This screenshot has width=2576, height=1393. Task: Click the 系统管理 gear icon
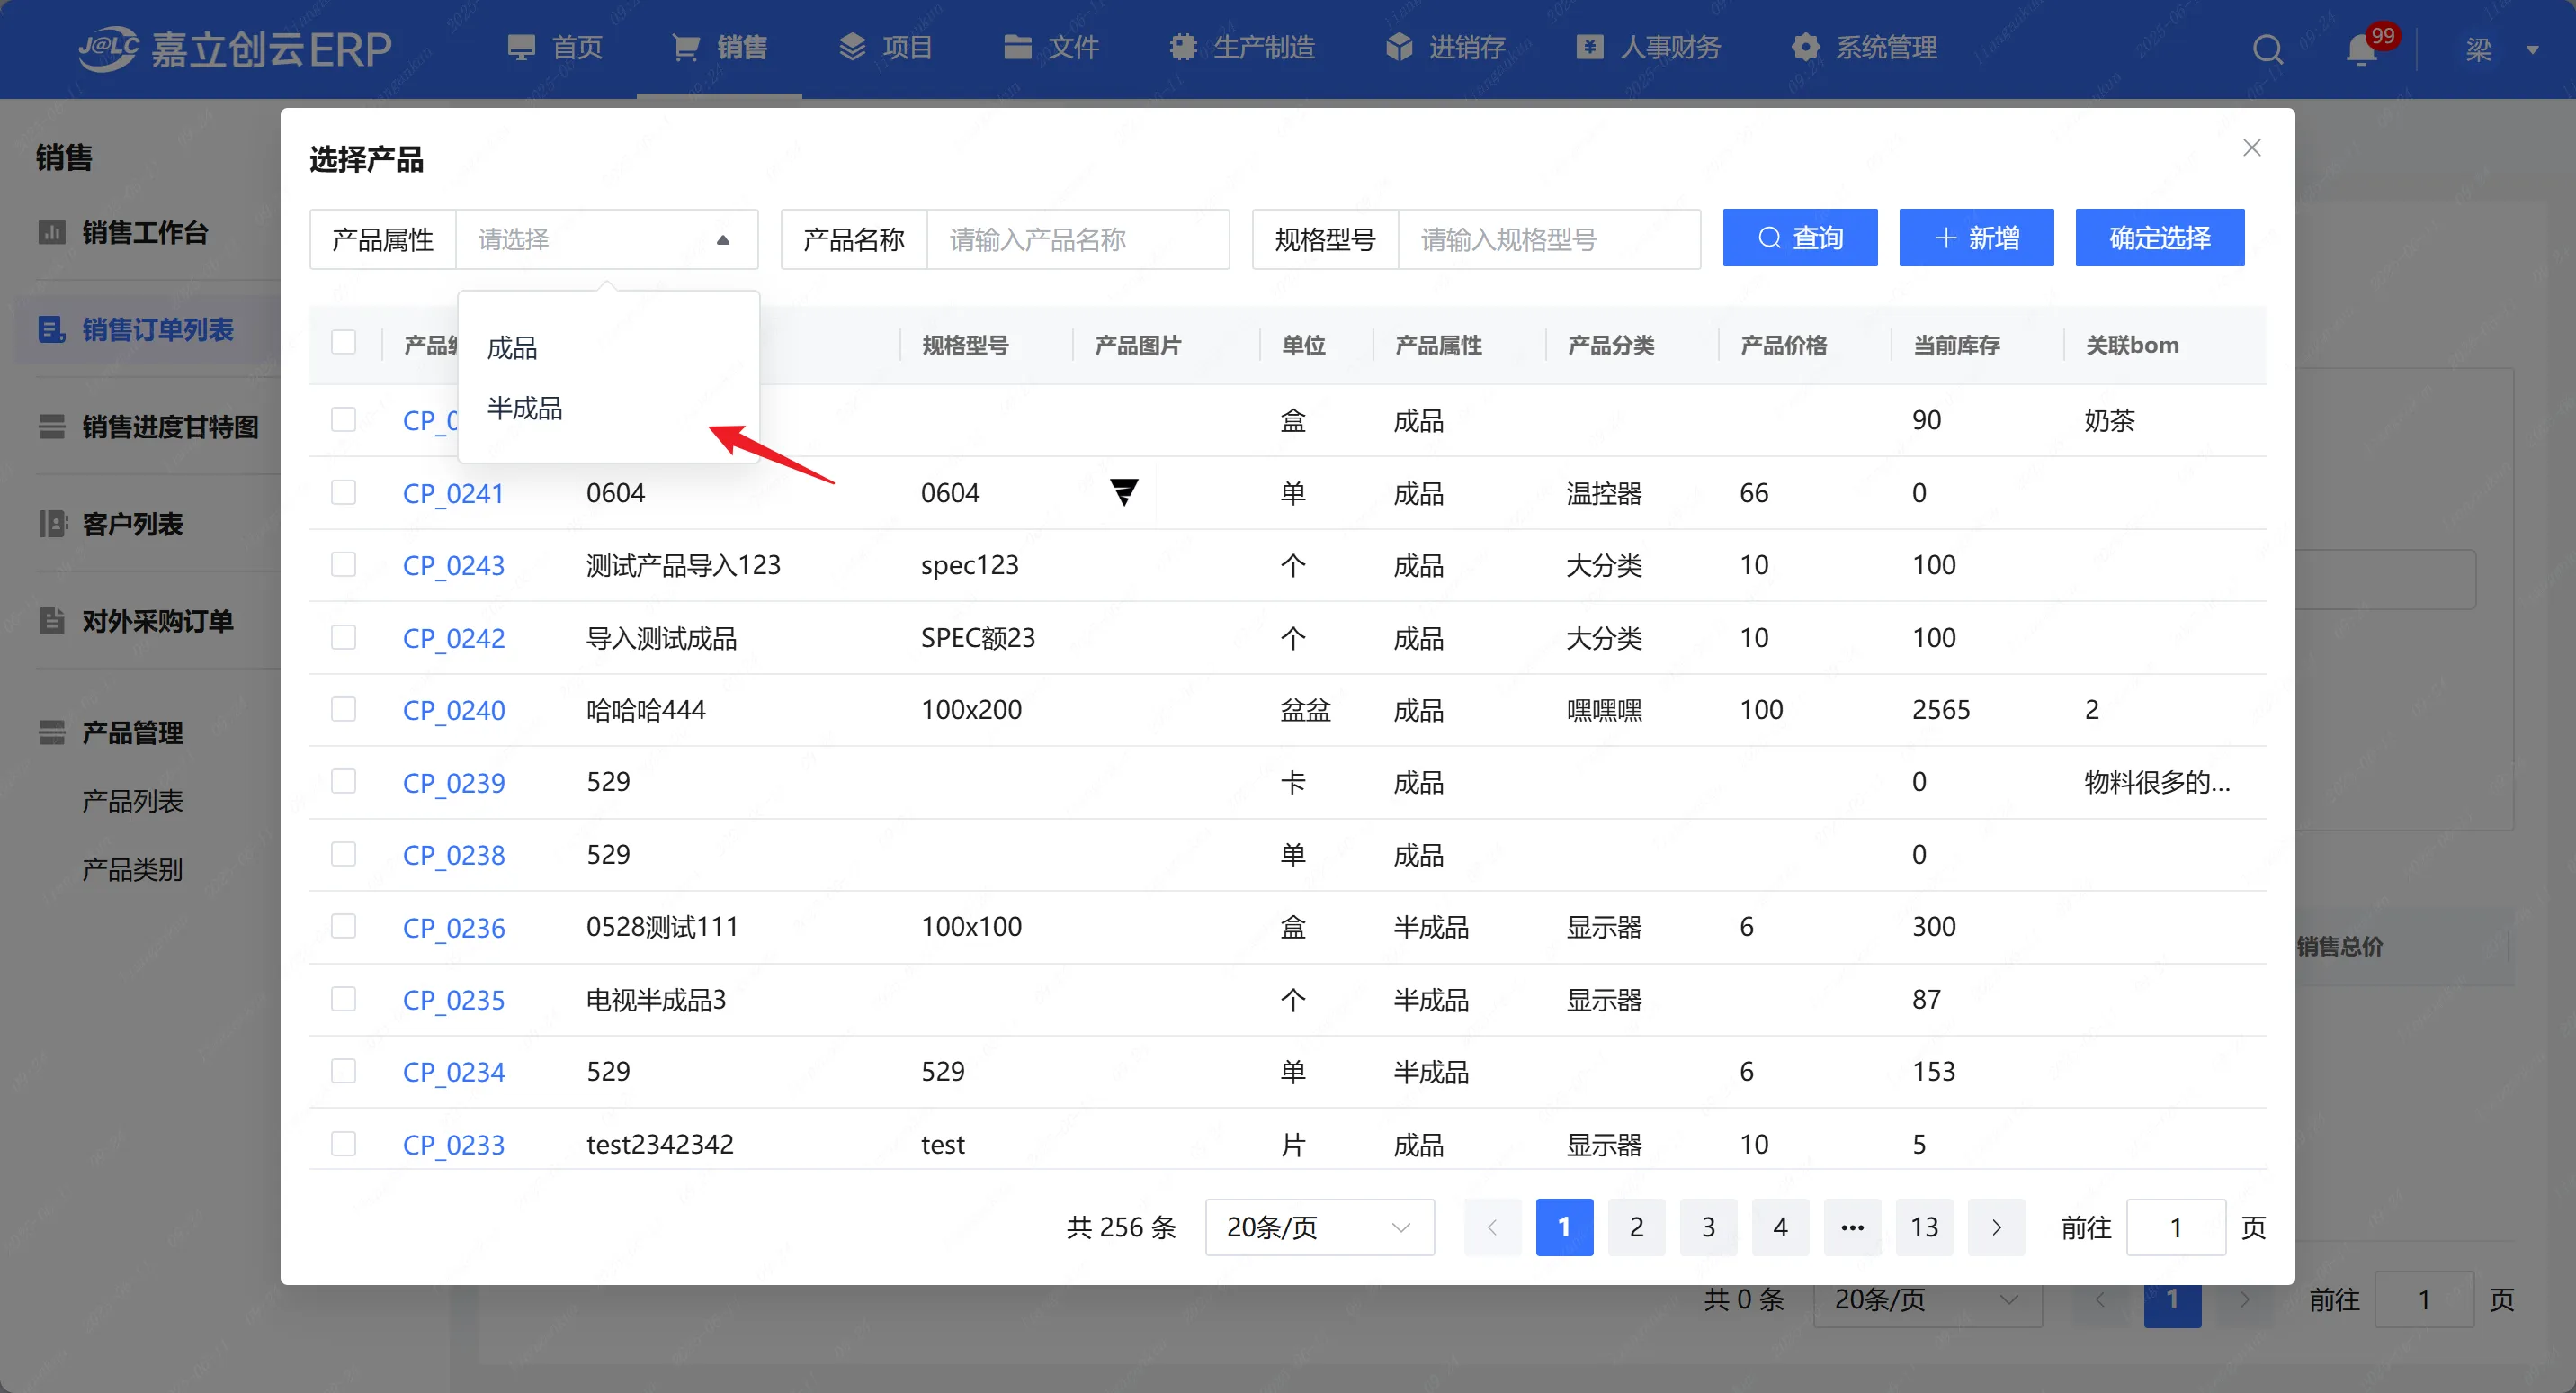(x=1805, y=47)
